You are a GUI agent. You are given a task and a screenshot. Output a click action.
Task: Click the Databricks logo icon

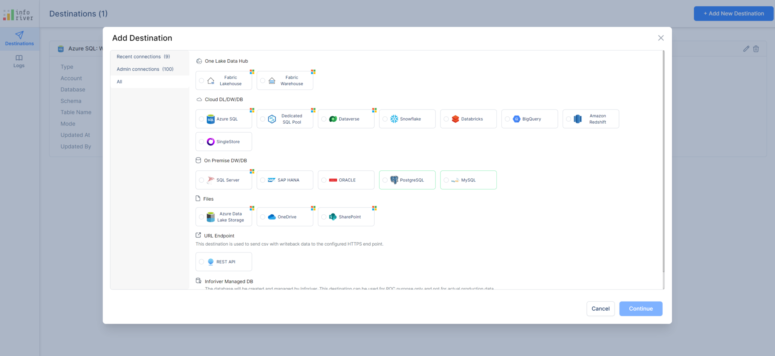[455, 119]
